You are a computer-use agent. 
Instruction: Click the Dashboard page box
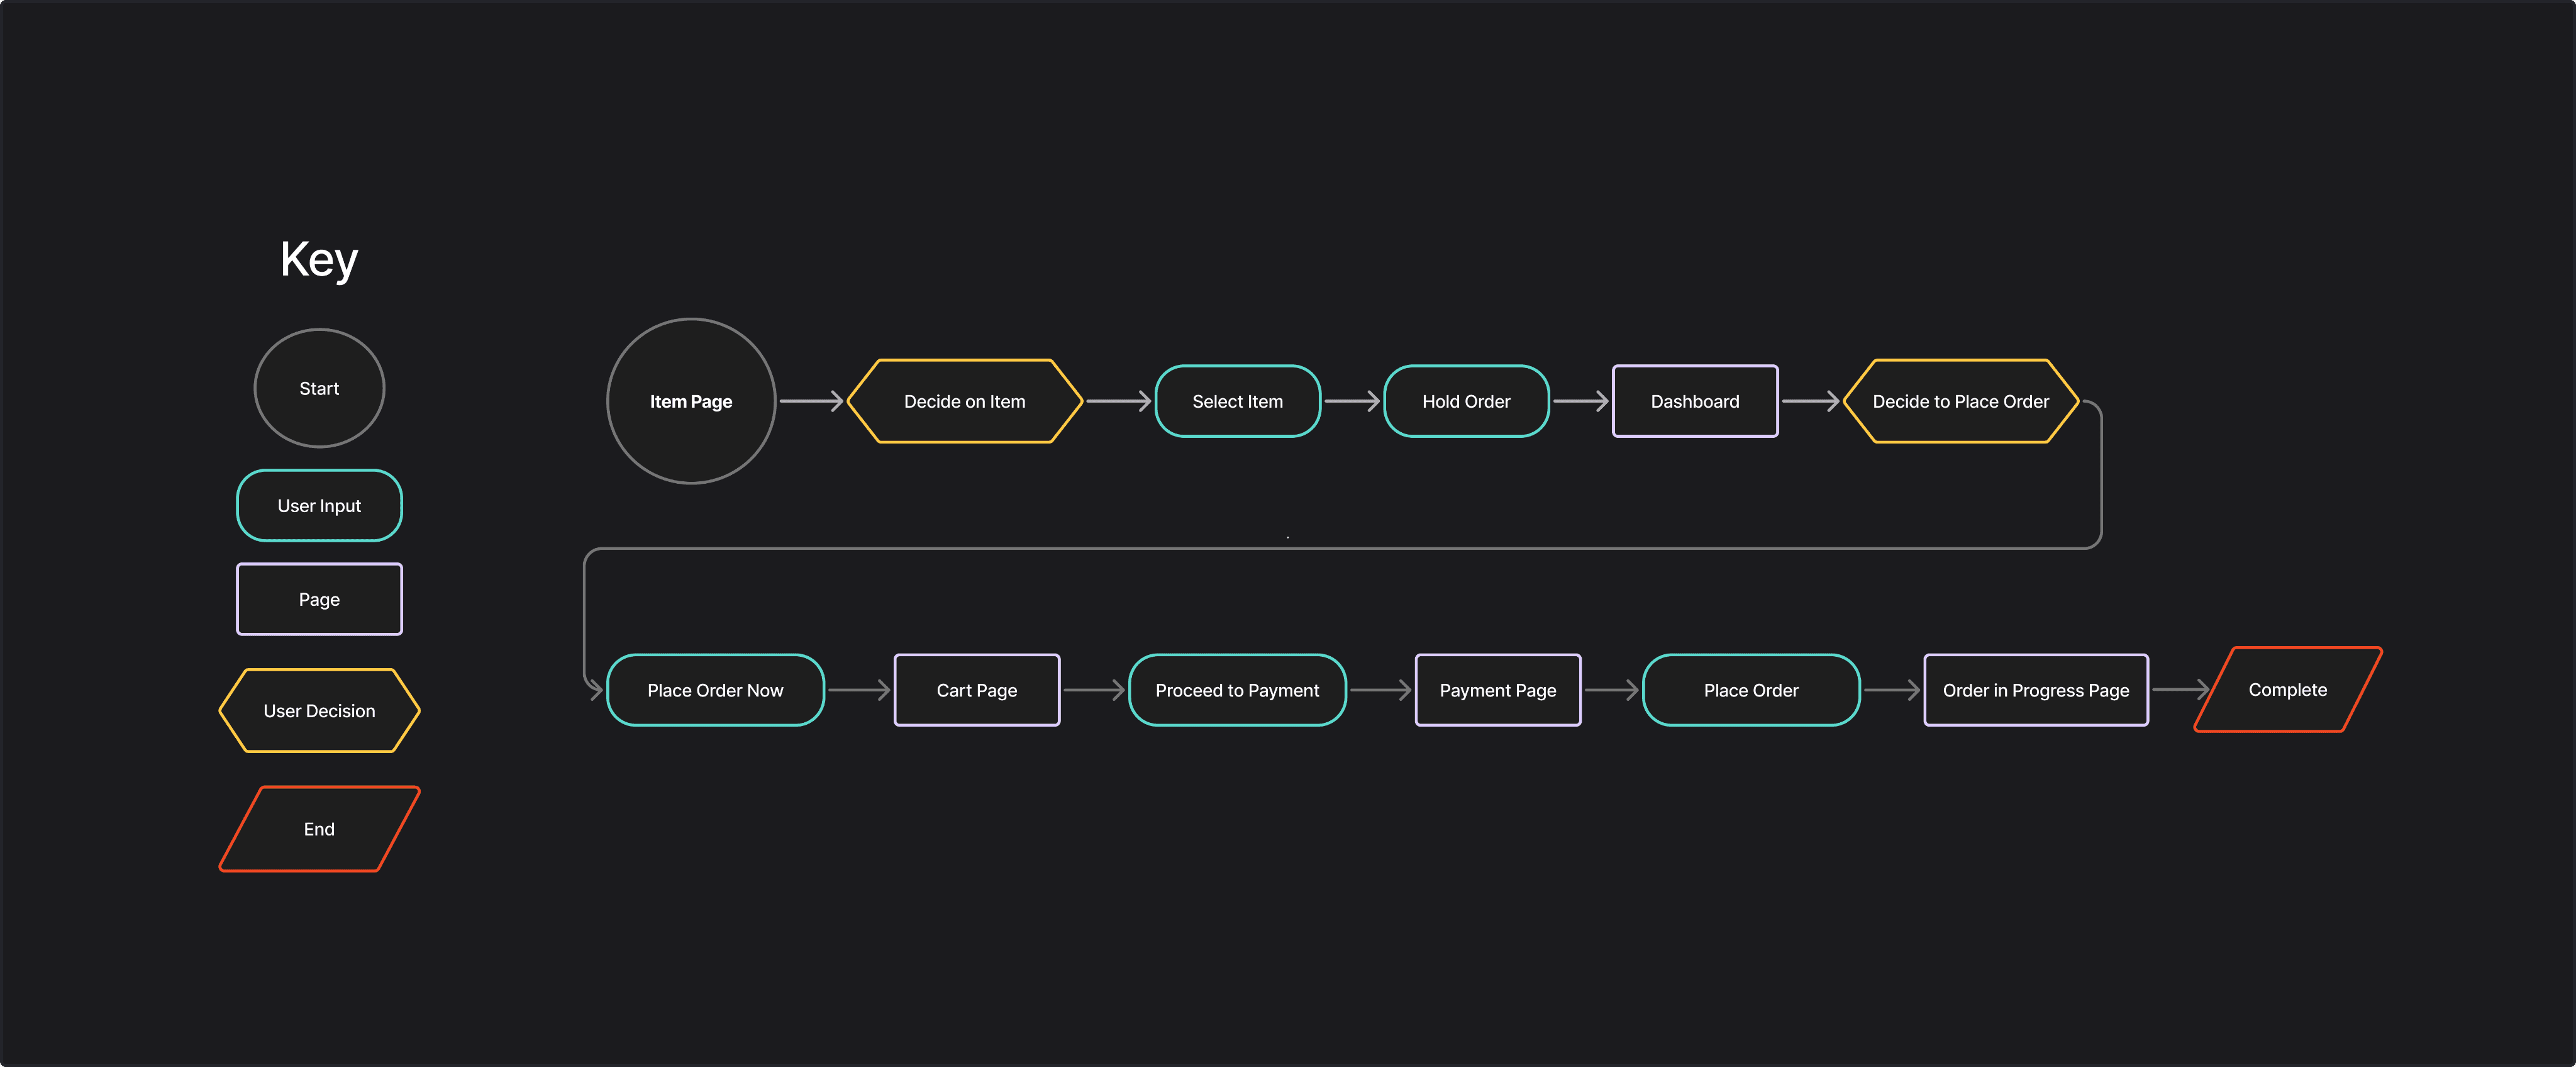1695,401
